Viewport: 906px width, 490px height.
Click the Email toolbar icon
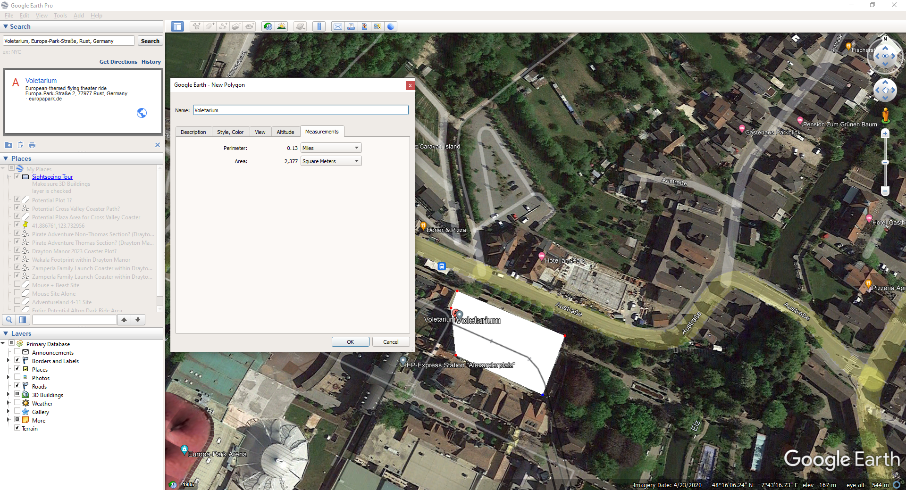click(x=338, y=26)
